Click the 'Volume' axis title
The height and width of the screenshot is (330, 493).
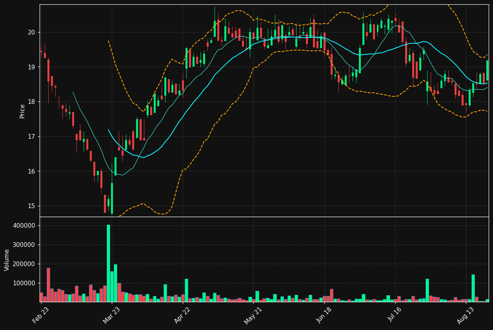[x=7, y=260]
